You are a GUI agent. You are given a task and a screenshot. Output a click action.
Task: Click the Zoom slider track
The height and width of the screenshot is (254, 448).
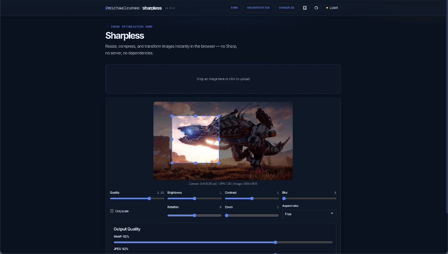coord(252,215)
